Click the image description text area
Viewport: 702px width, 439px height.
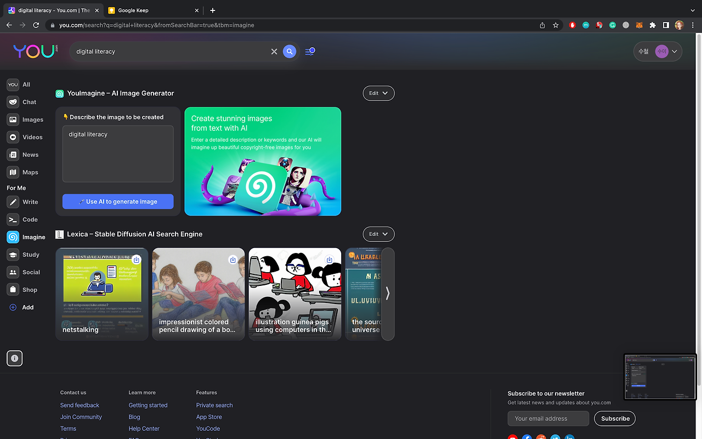pyautogui.click(x=118, y=154)
